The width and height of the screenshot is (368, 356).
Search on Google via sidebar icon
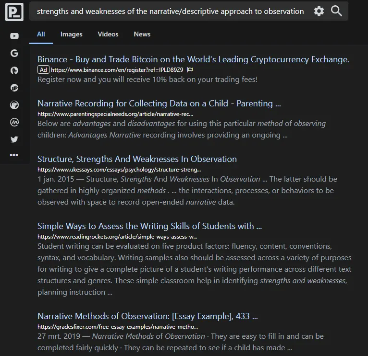pos(14,53)
